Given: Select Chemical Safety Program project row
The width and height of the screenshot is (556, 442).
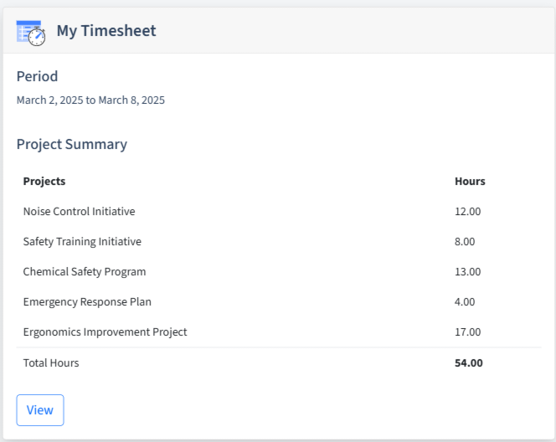Looking at the screenshot, I should click(x=279, y=271).
